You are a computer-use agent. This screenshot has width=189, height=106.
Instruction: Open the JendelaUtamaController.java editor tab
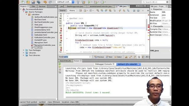[101, 6]
